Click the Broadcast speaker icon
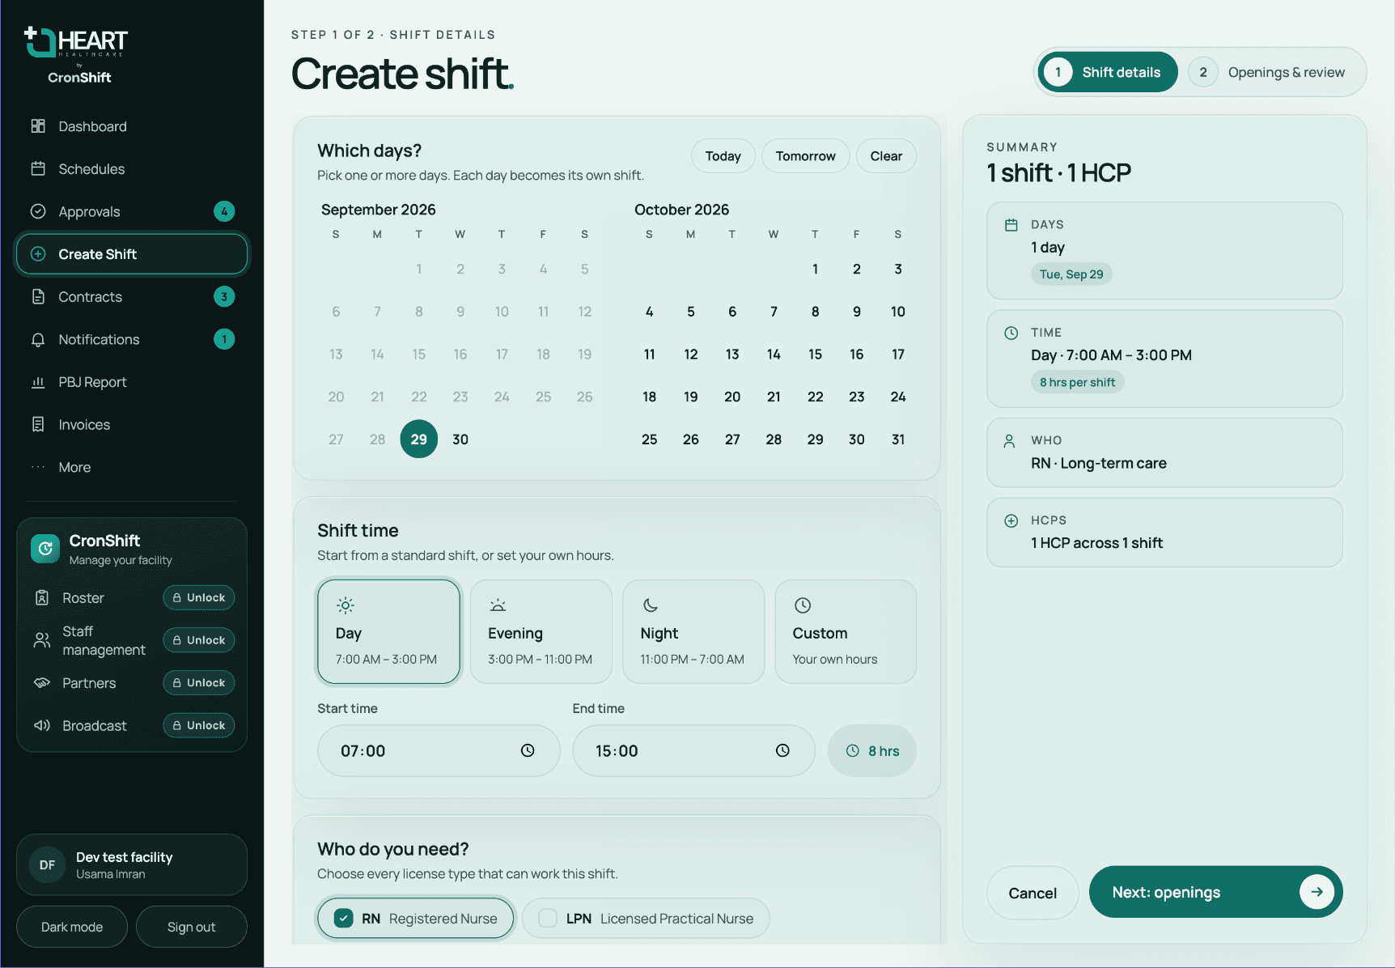 pyautogui.click(x=42, y=725)
